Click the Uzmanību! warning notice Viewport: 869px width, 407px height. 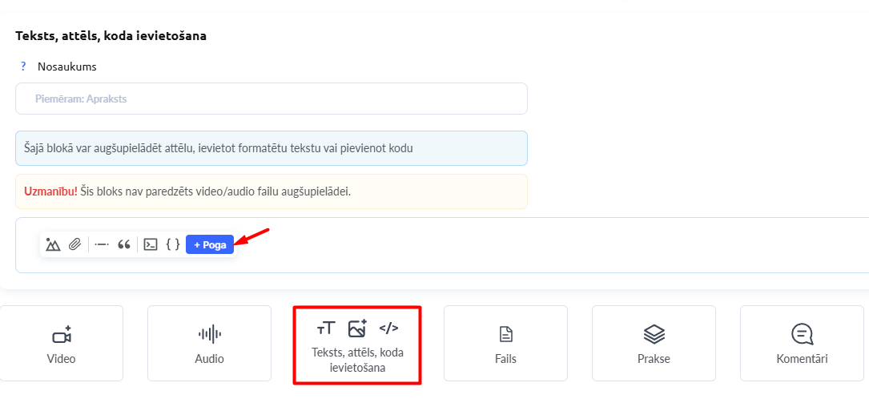[x=272, y=191]
